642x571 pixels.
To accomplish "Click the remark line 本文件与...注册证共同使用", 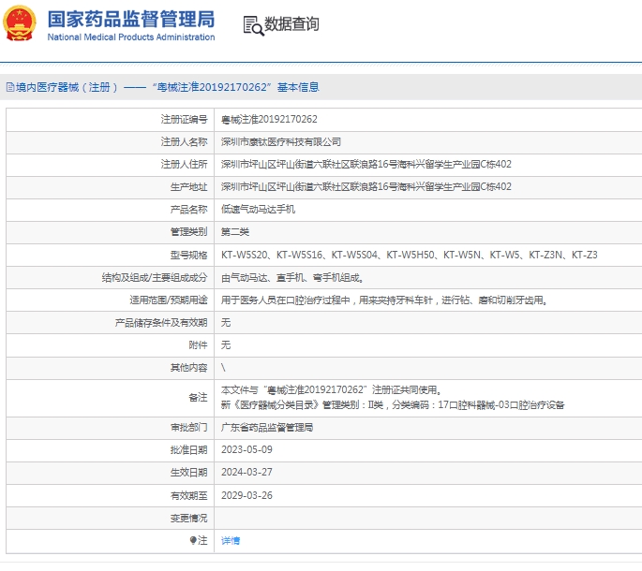I will (331, 389).
